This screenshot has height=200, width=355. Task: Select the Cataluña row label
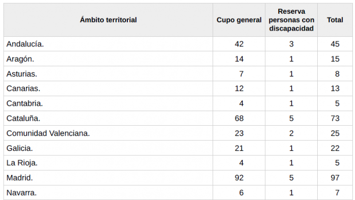[24, 118]
